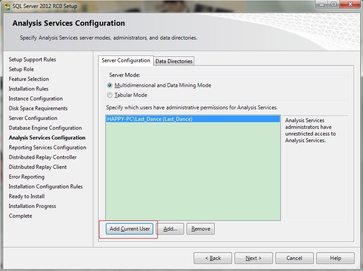This screenshot has width=363, height=271.
Task: Click the Add Current User button
Action: coord(129,229)
